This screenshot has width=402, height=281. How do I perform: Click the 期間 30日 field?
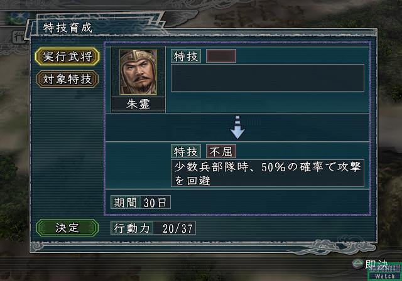click(x=141, y=203)
